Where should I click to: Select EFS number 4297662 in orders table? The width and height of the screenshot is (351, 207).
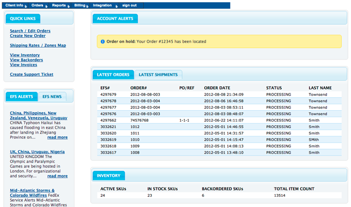click(109, 121)
